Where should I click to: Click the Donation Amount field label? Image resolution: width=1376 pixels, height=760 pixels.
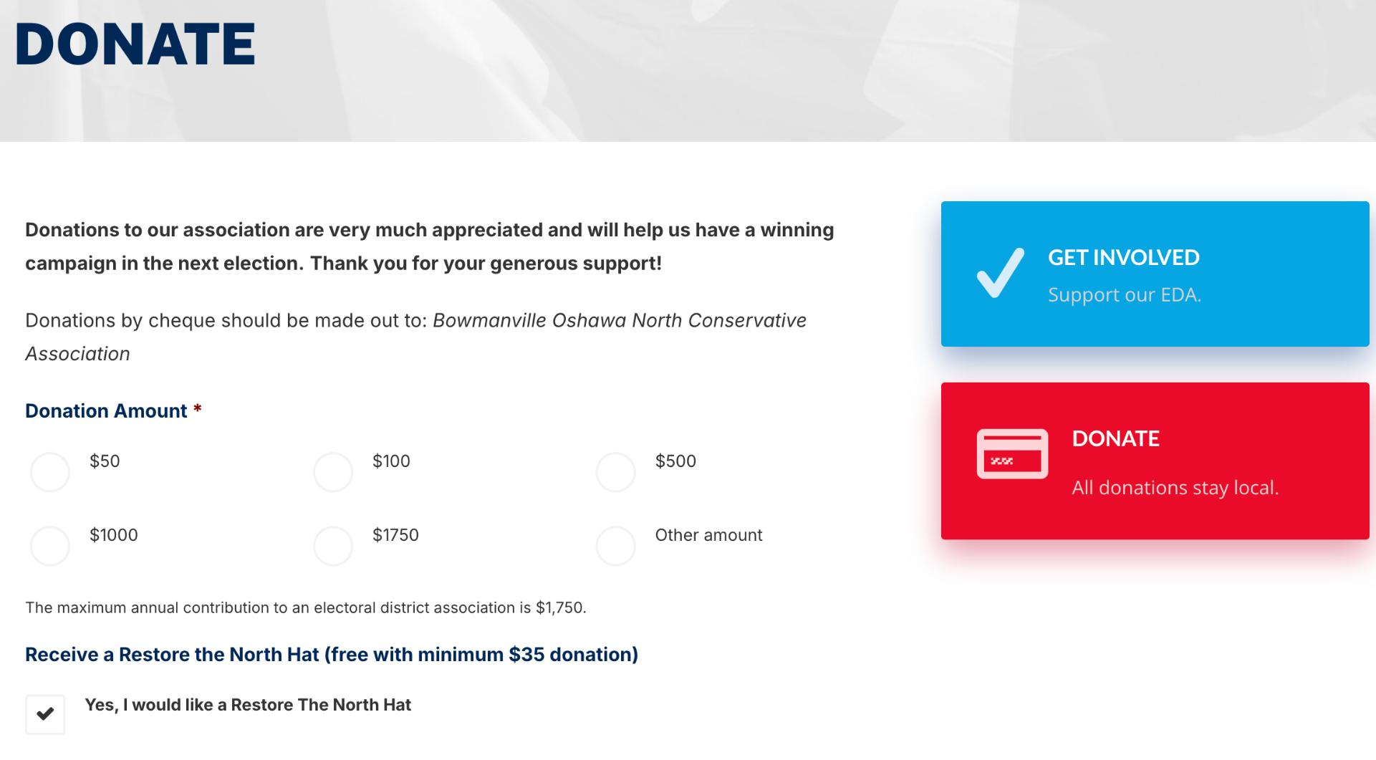106,411
